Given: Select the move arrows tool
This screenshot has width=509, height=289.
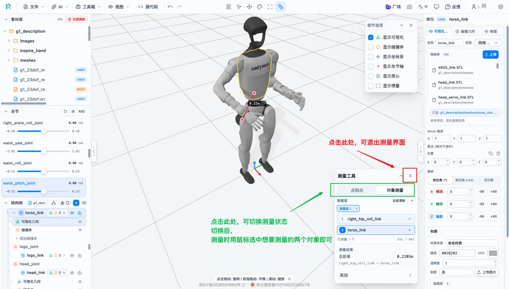Looking at the screenshot, I should 249,7.
